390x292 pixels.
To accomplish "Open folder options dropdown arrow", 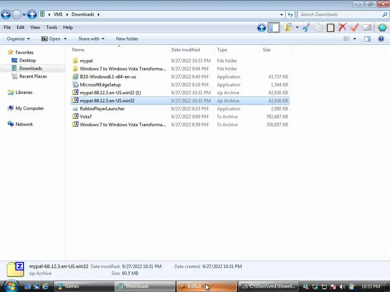I will click(x=297, y=27).
